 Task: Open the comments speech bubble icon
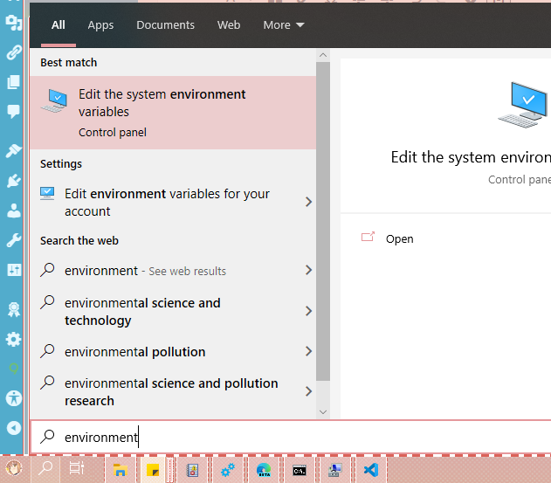point(13,112)
